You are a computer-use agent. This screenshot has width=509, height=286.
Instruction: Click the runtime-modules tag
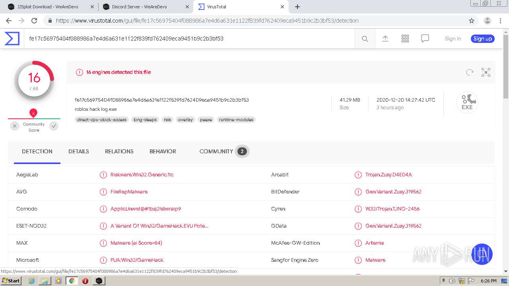(x=236, y=120)
